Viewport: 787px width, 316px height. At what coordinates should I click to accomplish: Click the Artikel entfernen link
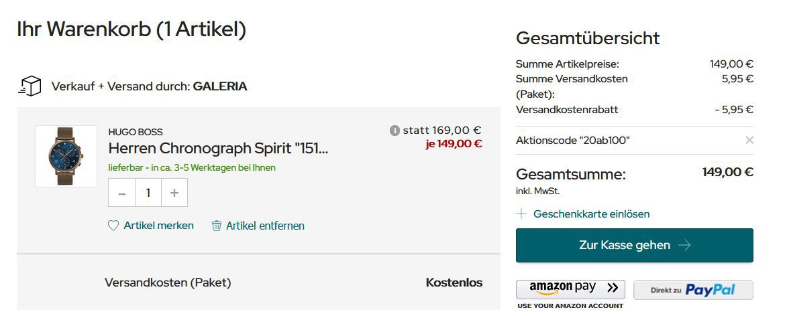pos(265,226)
